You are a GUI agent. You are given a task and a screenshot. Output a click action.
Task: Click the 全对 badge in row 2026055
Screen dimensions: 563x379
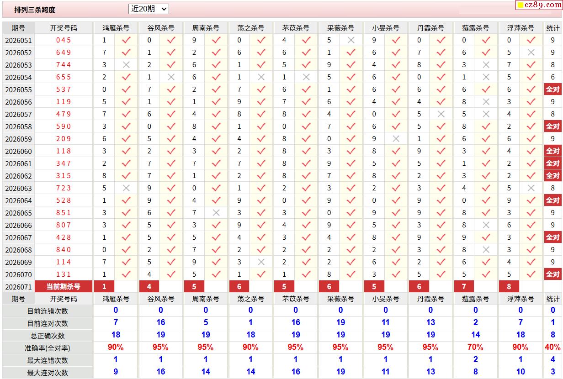coord(553,89)
